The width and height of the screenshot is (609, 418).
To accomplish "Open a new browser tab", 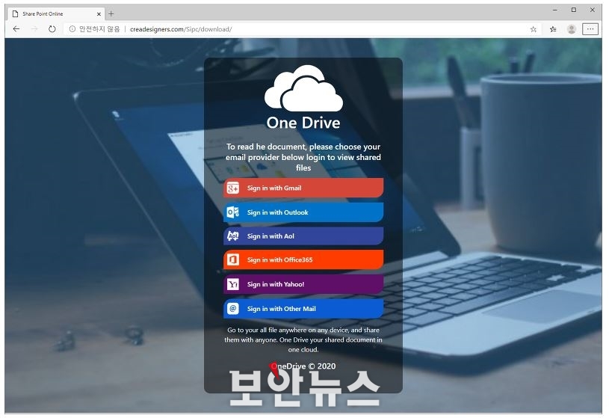I will (111, 14).
